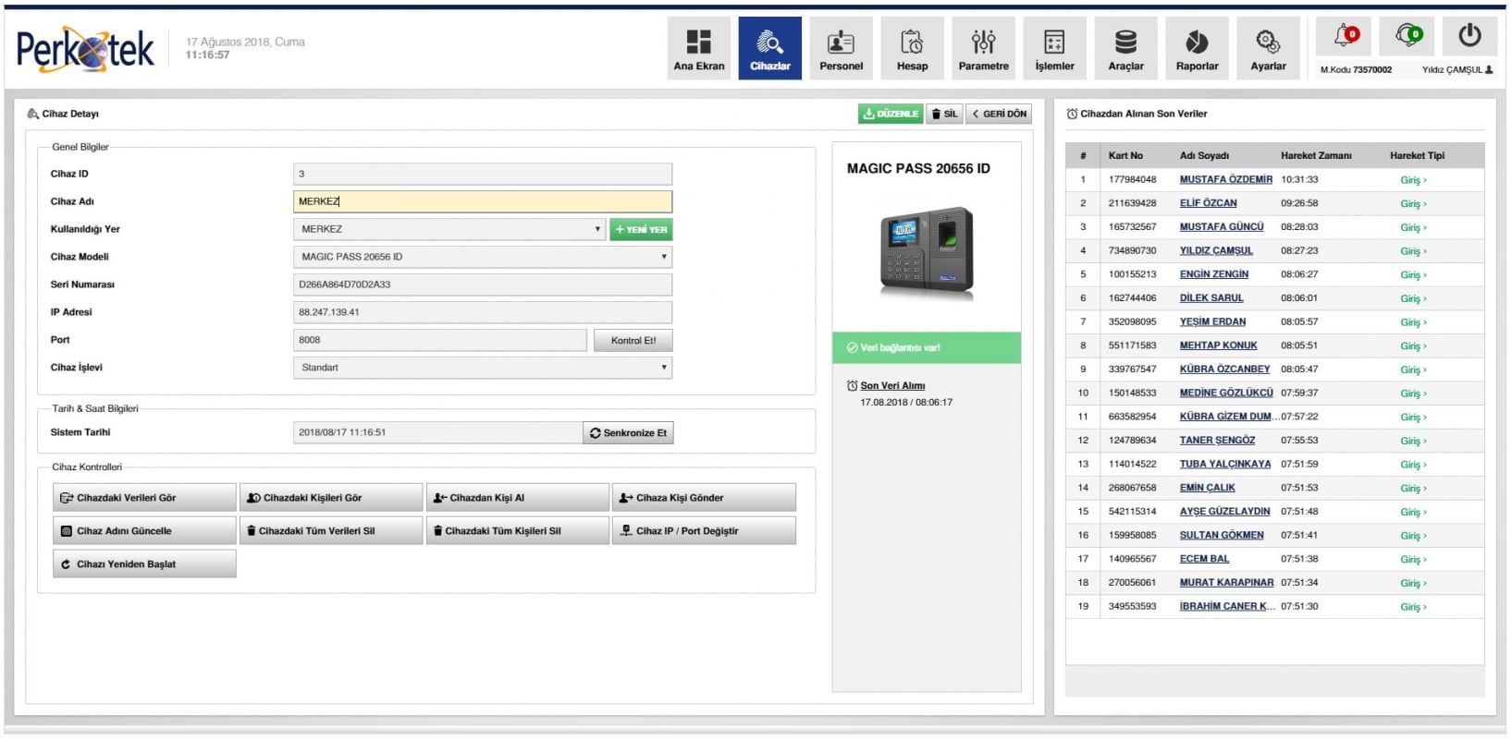Click the MUSTAFA ÖZDEMİR name link
The height and width of the screenshot is (739, 1512).
coord(1225,180)
